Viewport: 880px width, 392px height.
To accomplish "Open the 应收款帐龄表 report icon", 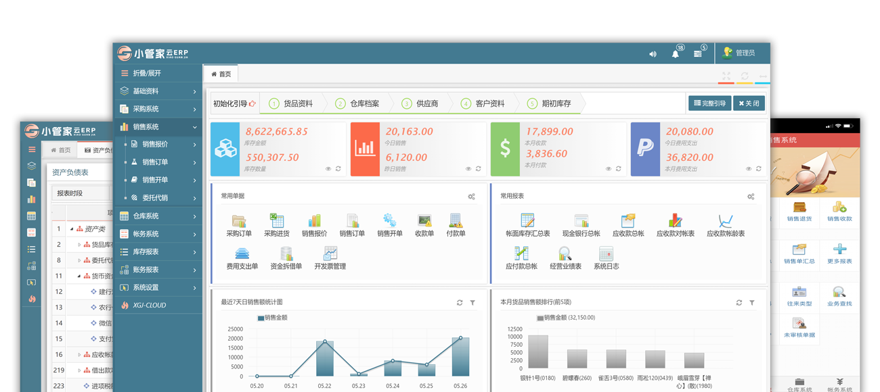I will [x=726, y=220].
